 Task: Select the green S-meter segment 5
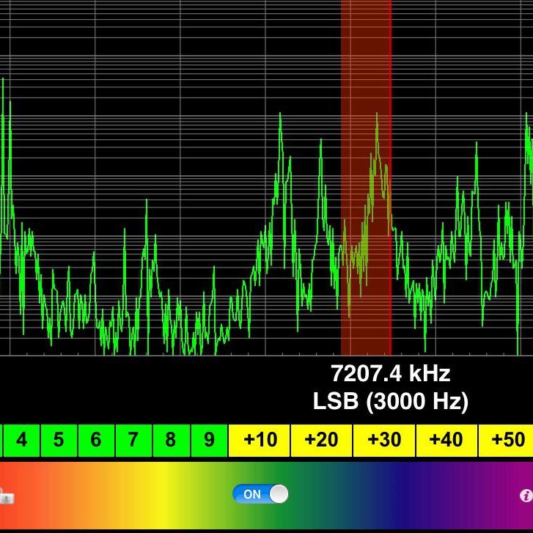pos(59,440)
